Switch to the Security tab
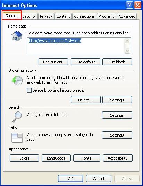143x186 pixels. [29, 16]
